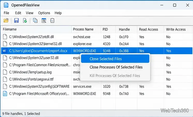193x117 pixels.
Task: Maximize the OpenedFilesView window
Action: [175, 5]
